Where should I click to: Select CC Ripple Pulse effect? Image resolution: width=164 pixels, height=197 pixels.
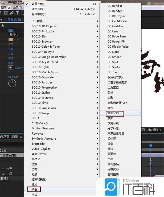tap(120, 47)
